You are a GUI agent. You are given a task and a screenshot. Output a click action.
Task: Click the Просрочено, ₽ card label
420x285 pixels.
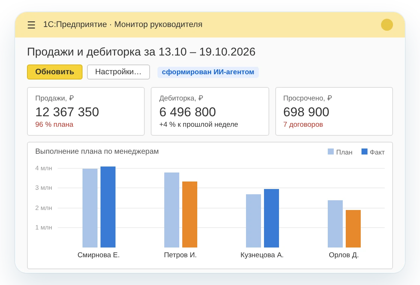(x=307, y=98)
